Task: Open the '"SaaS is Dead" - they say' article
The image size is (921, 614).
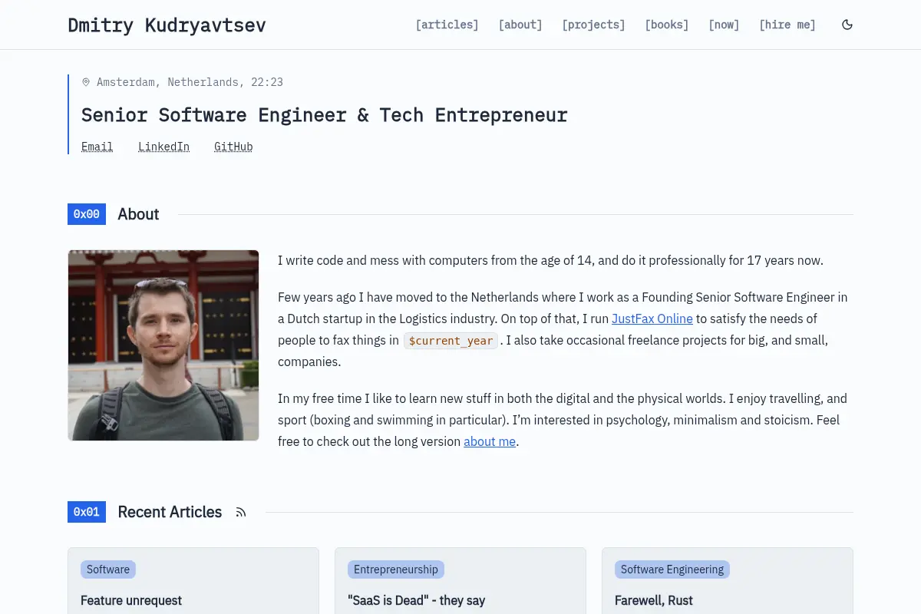Action: 417,600
